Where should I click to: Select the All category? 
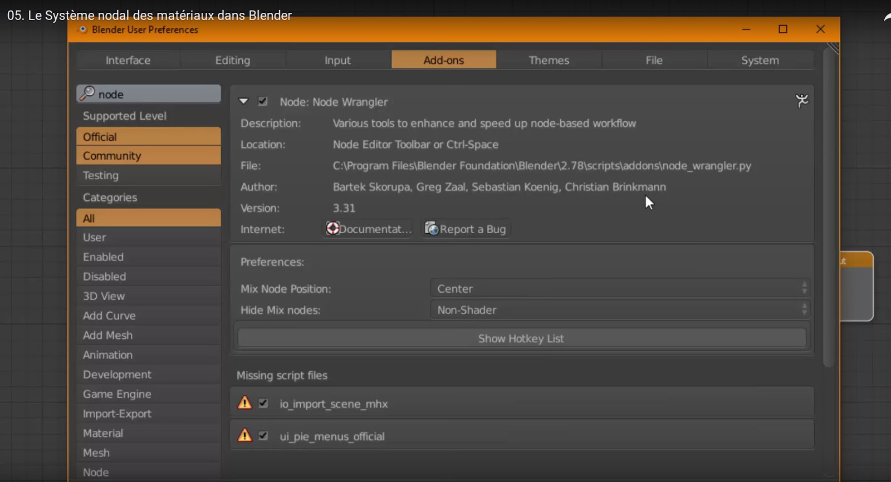(149, 218)
